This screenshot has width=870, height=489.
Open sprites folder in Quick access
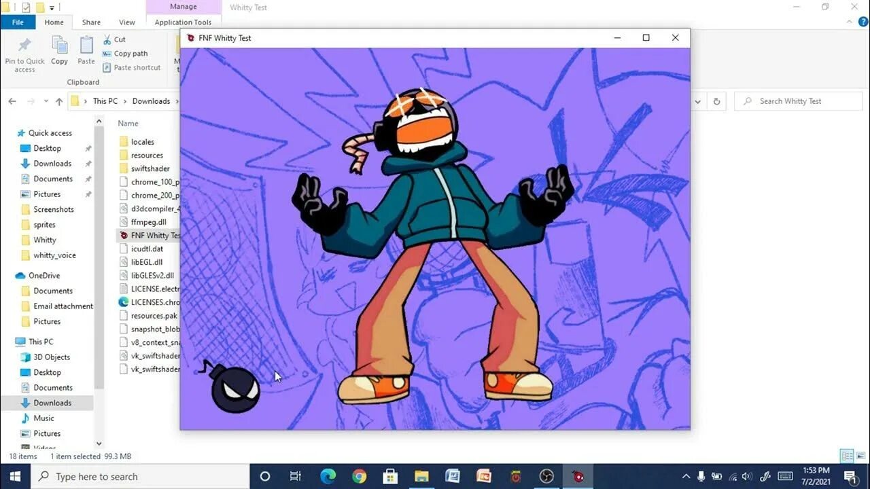pyautogui.click(x=44, y=225)
